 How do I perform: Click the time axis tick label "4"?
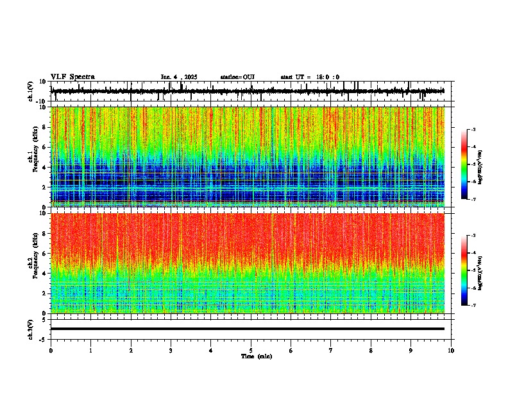(x=211, y=351)
